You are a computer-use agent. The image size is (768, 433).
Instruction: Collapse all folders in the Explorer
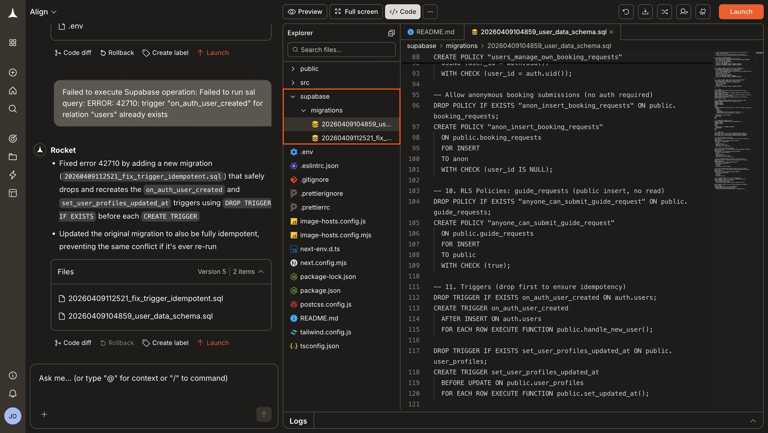(391, 33)
